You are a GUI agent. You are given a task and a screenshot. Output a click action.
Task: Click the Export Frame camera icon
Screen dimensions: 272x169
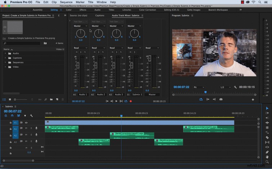[221, 99]
